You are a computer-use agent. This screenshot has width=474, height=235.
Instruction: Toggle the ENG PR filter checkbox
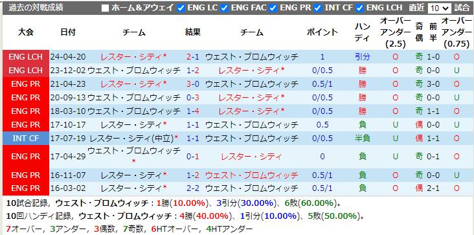273,8
